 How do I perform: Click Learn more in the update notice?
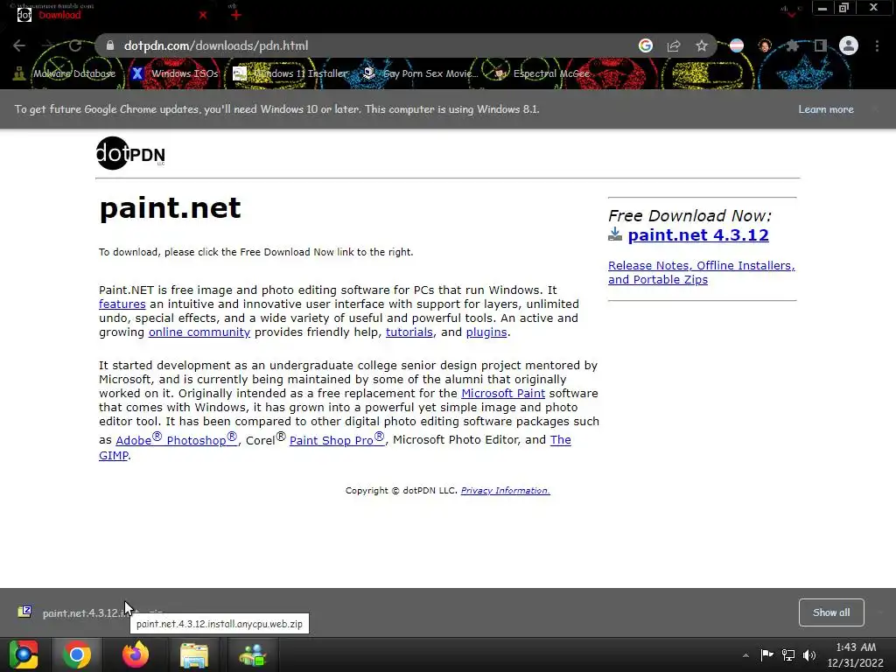pyautogui.click(x=826, y=109)
